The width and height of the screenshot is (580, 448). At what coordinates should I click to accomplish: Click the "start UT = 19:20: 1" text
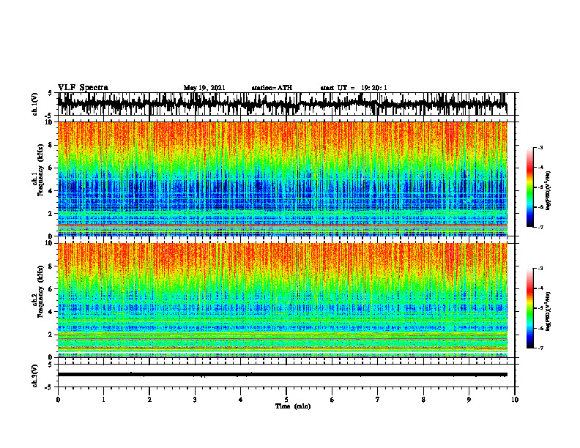(354, 88)
